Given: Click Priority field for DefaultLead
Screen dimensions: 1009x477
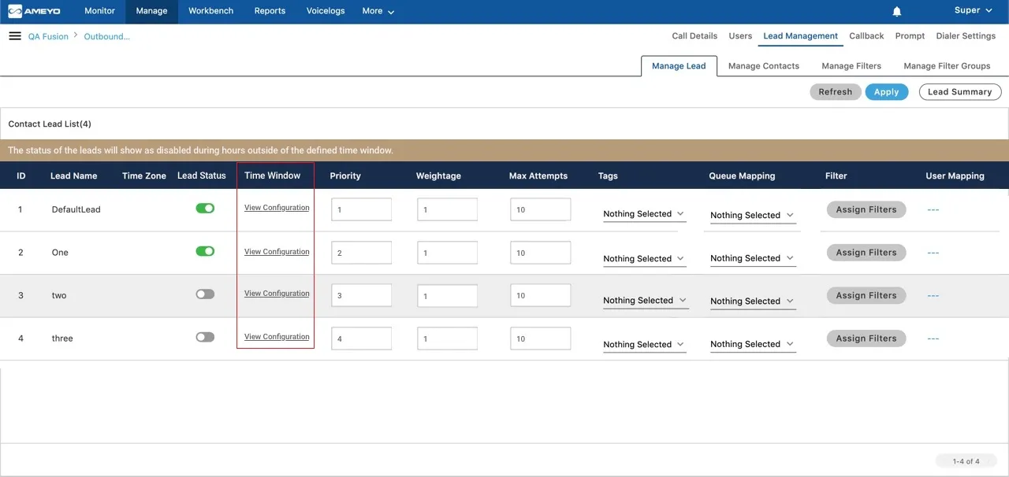Looking at the screenshot, I should pos(362,209).
